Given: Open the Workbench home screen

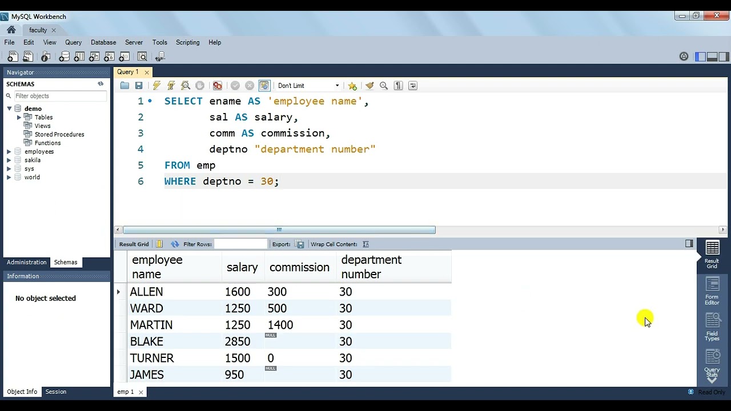Looking at the screenshot, I should [11, 30].
